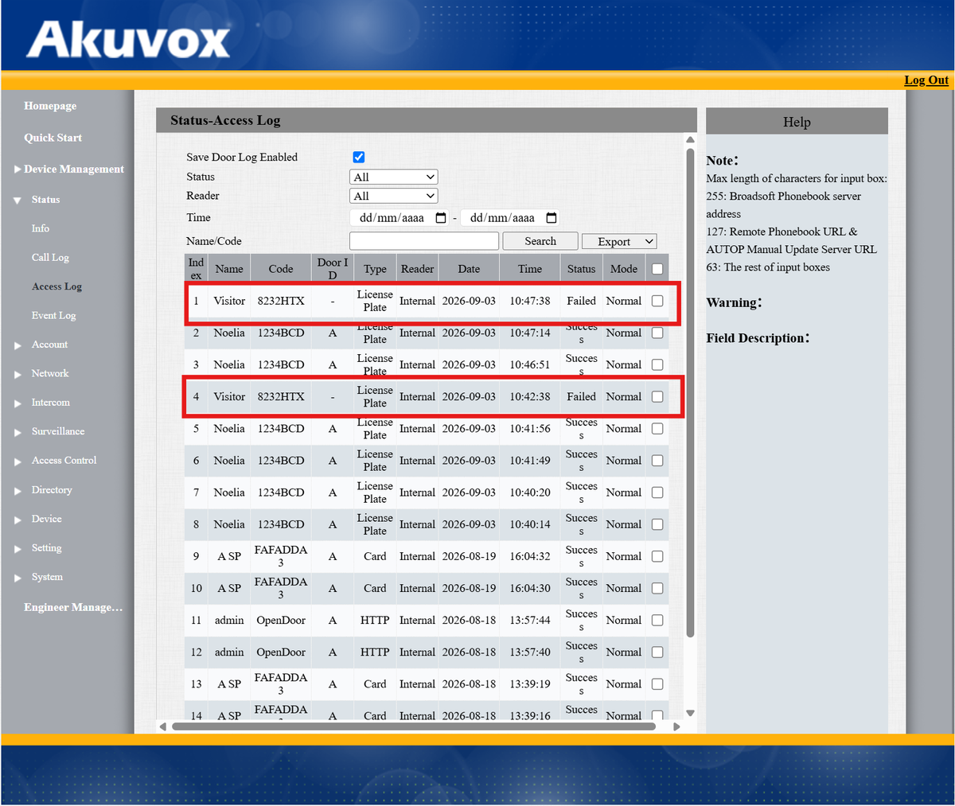
Task: Click the scroll down arrow of the log
Action: click(690, 713)
